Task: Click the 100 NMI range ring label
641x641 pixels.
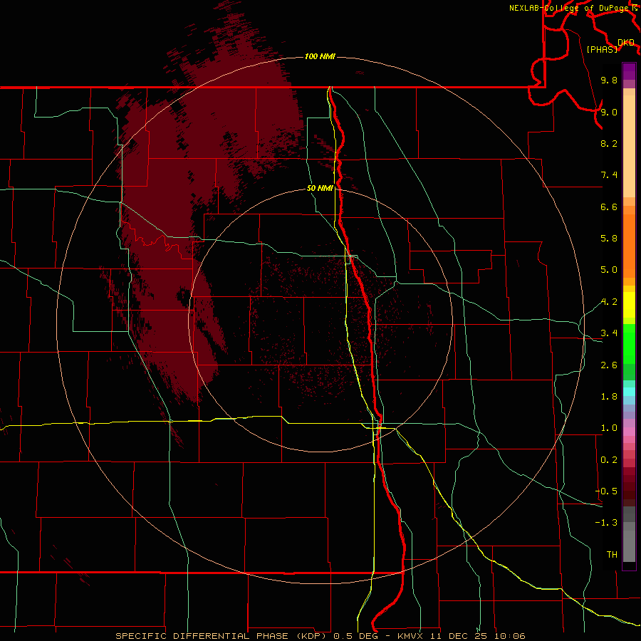Action: (x=320, y=56)
